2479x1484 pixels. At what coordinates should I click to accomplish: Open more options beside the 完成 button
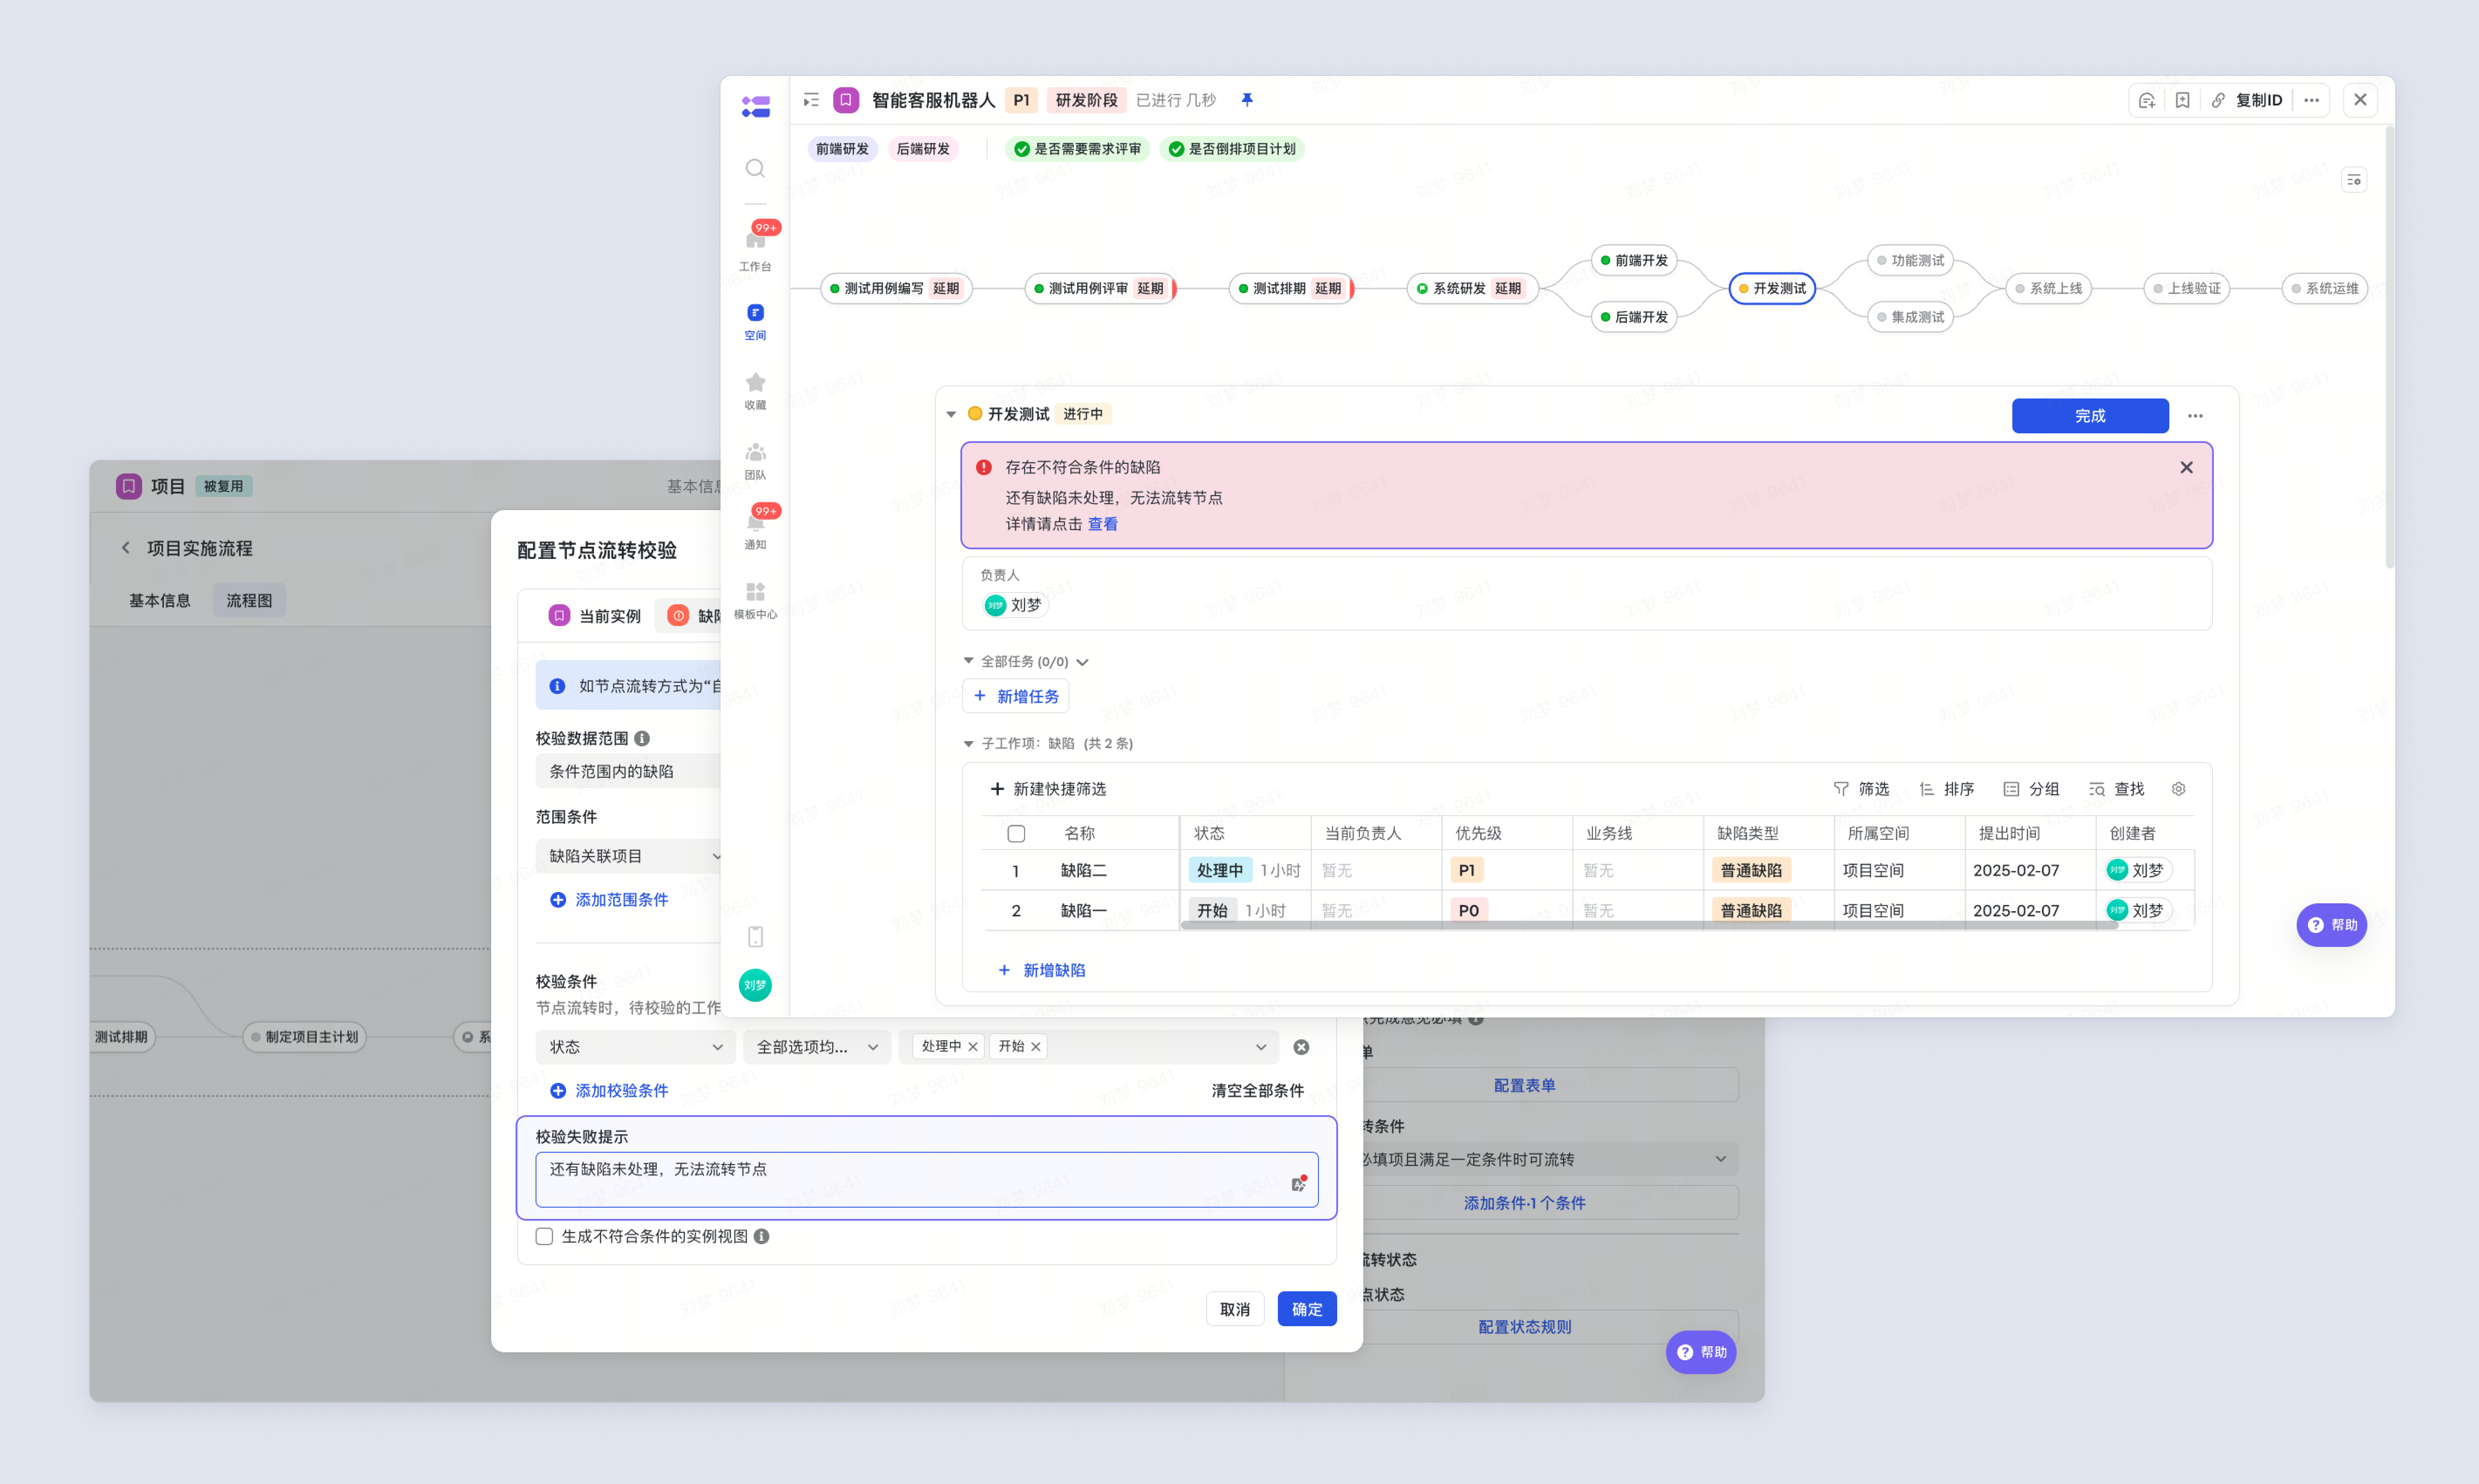tap(2195, 416)
